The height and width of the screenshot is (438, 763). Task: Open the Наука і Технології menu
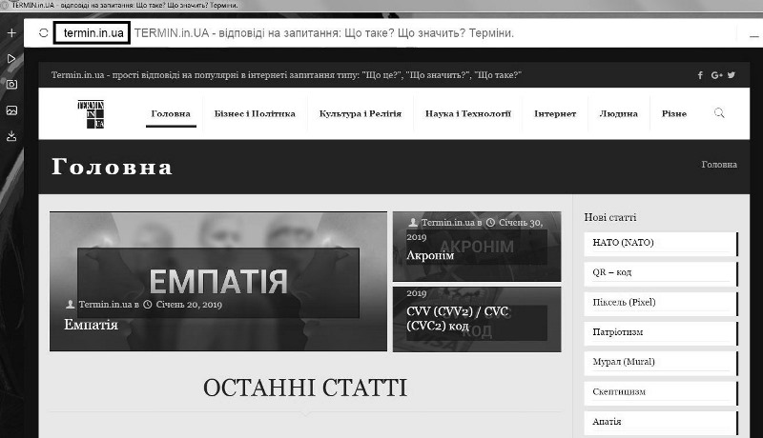click(468, 113)
